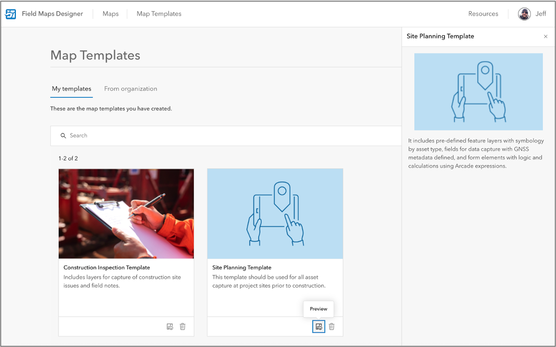556x347 pixels.
Task: Open the Construction Inspection Template thumbnail image
Action: [126, 213]
